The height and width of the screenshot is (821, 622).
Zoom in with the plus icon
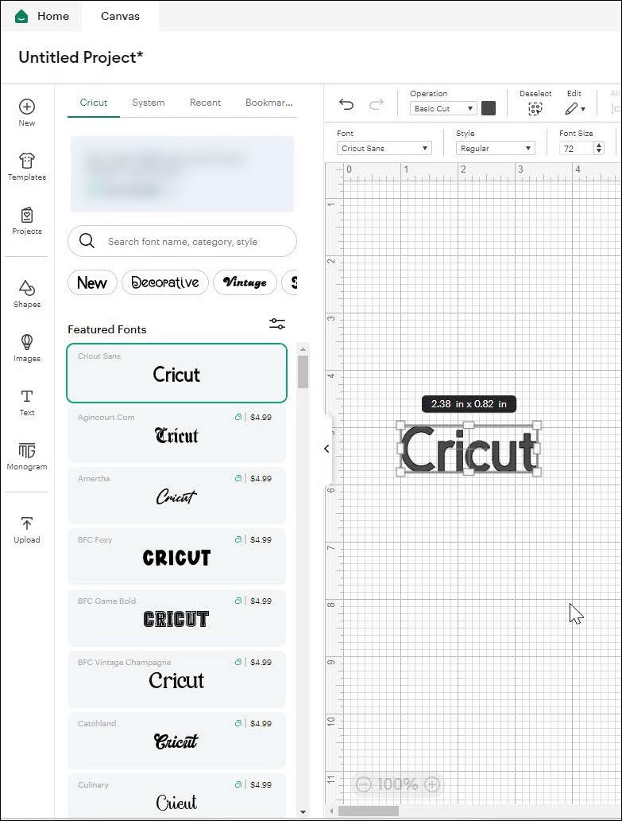[x=432, y=784]
